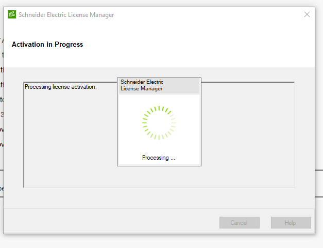This screenshot has height=248, width=323.
Task: Click the popup title 'Schneider Electric License Manager'
Action: tap(142, 85)
